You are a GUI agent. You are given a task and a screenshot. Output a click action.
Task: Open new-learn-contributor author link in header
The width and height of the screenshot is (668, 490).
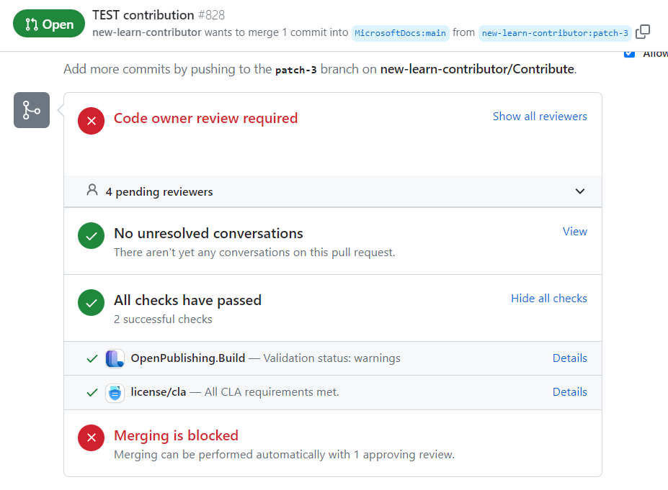pyautogui.click(x=146, y=32)
